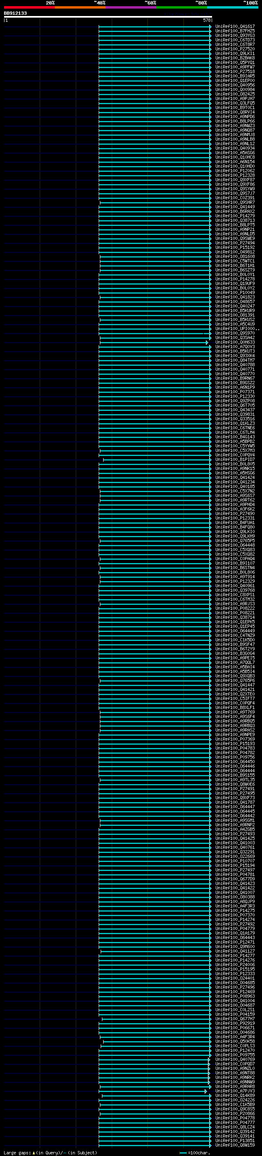The image size is (262, 1156).
Task: Open the UniRef100_P27520 hit label
Action: pos(235,49)
